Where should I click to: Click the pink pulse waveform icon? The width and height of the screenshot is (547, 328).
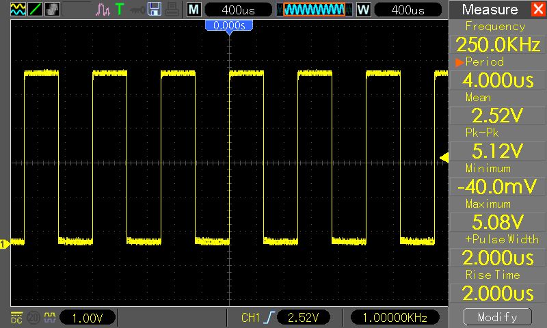[x=103, y=10]
